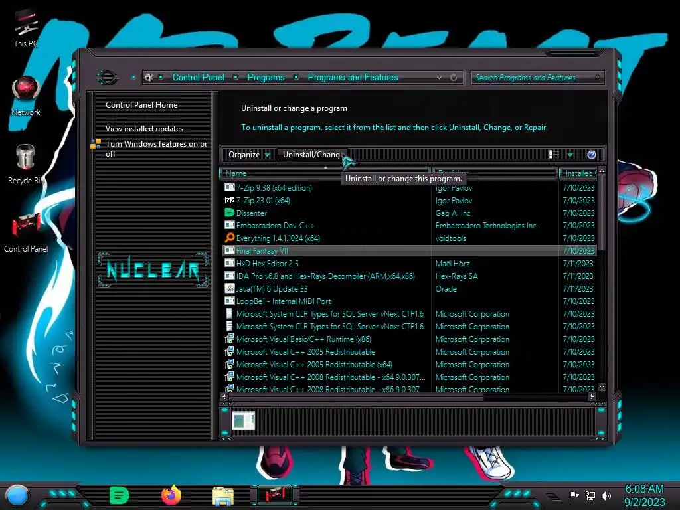Screen dimensions: 680x510
Task: Open Control Panel Home link
Action: 141,105
